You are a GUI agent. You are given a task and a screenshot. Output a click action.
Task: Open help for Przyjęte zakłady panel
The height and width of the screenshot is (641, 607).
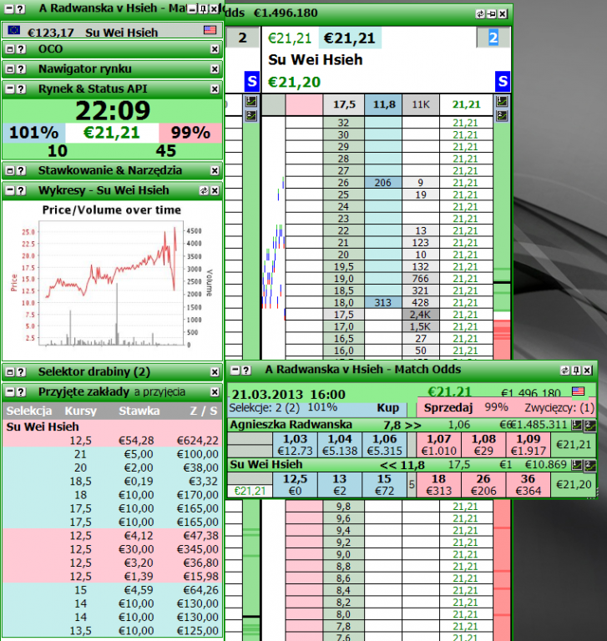[x=21, y=392]
